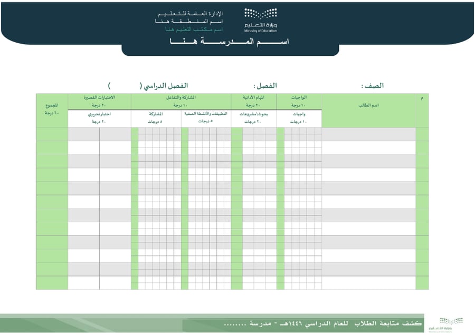Click the "المشاركة ٥ درجات" sub-header

[x=156, y=118]
